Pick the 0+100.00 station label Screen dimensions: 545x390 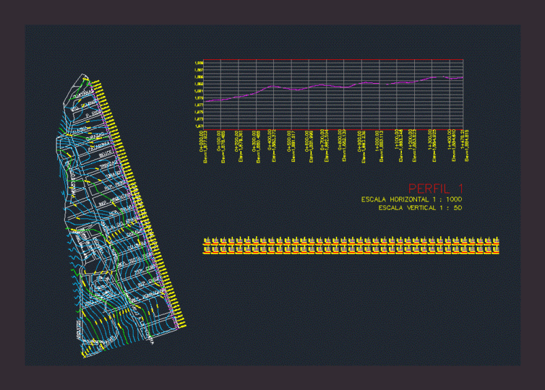(x=219, y=142)
